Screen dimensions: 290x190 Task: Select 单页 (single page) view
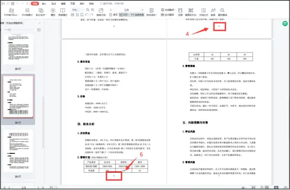114,15
